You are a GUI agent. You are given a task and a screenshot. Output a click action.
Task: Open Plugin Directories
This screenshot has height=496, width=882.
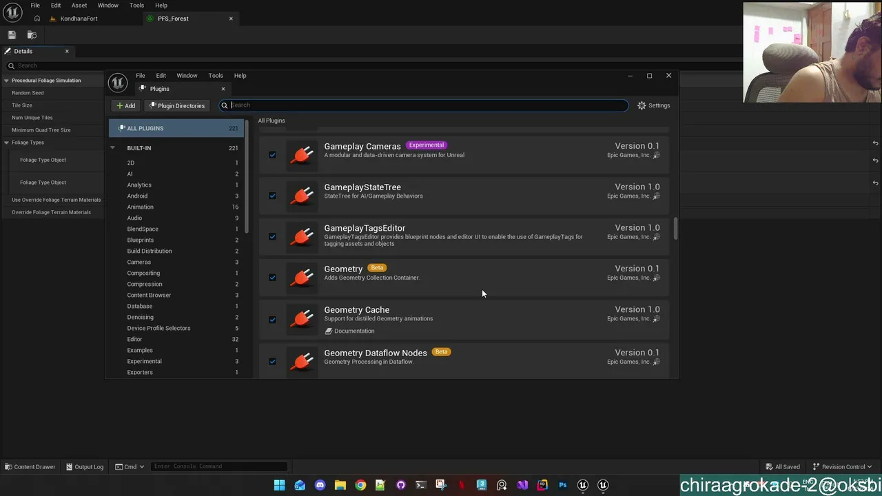[177, 105]
